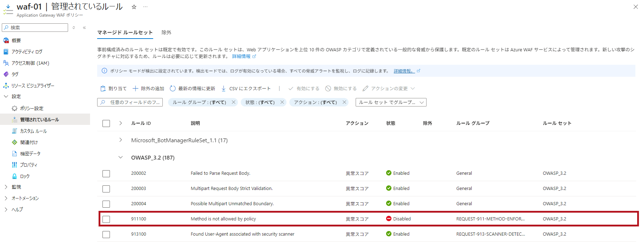Remove the ルール グループ filter chip

[x=233, y=102]
